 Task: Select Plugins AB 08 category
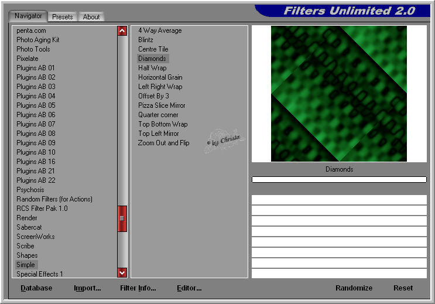coord(36,134)
